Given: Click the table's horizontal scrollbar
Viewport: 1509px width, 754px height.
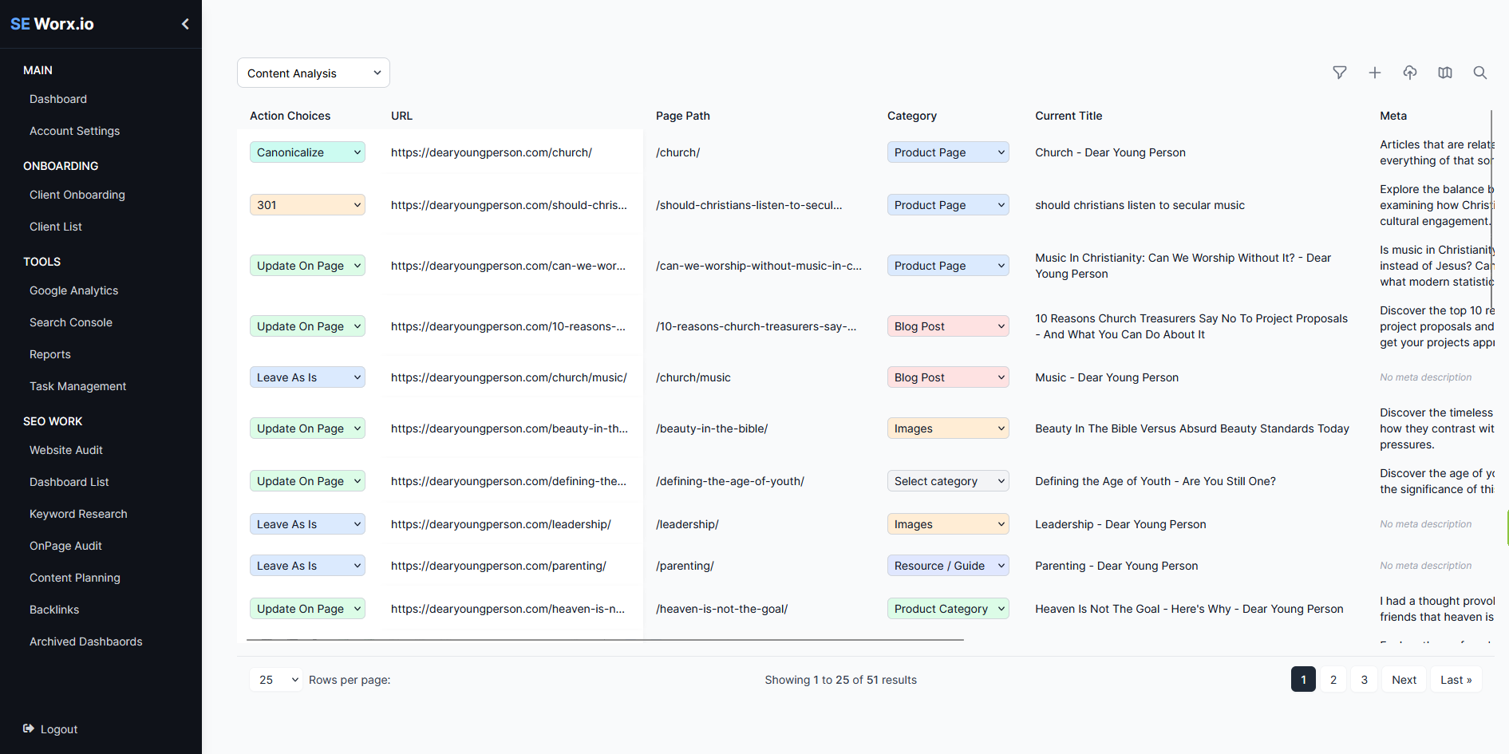Looking at the screenshot, I should (x=605, y=640).
